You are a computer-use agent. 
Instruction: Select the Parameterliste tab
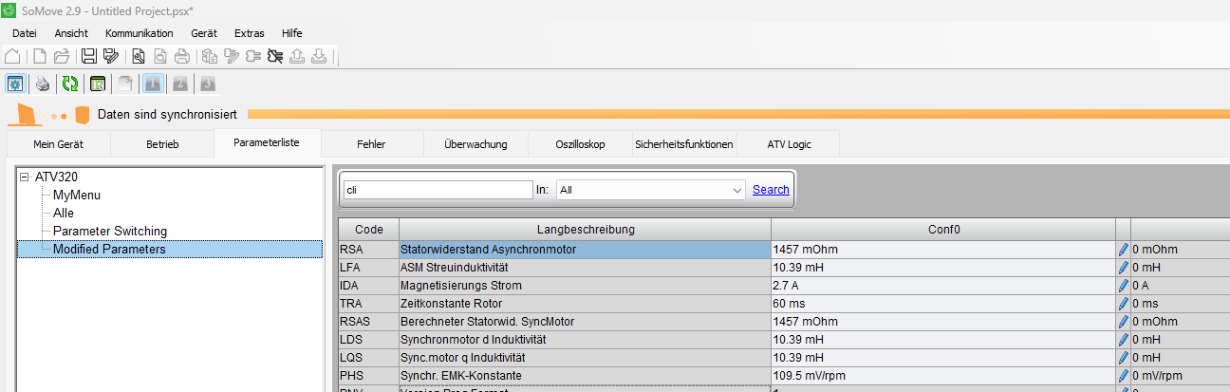coord(267,142)
